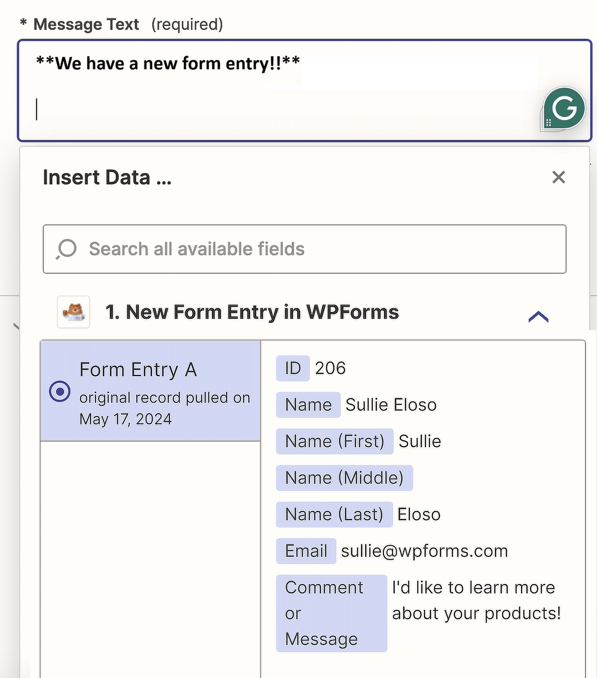
Task: Click the email value 'sullie@wpforms.com'
Action: (x=425, y=551)
